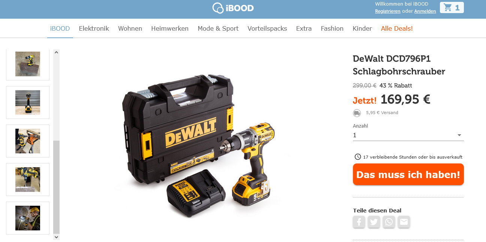Open the shopping cart icon

(452, 7)
